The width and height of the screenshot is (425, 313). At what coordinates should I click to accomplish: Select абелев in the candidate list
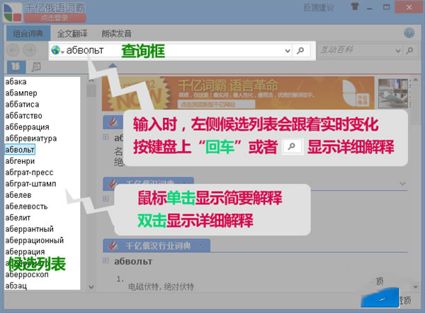click(x=18, y=195)
